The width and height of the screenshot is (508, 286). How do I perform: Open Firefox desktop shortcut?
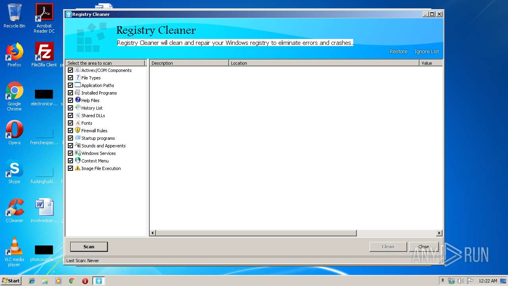pyautogui.click(x=14, y=55)
